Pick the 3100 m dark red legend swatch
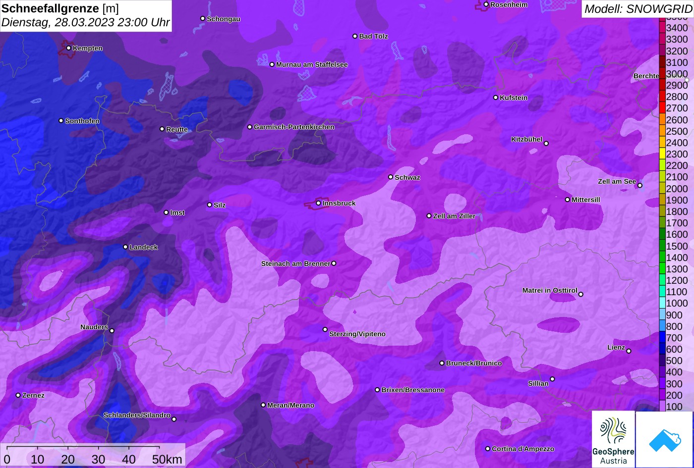 tap(662, 61)
